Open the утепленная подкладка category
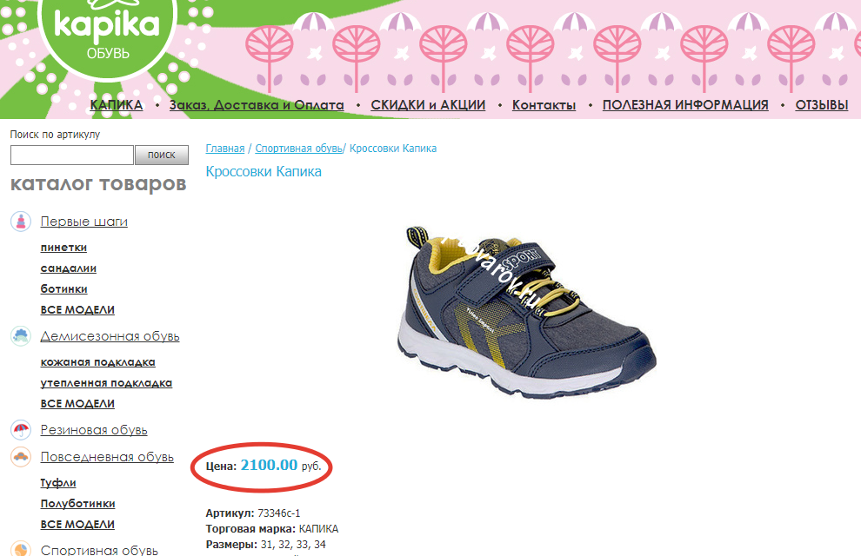Image resolution: width=861 pixels, height=556 pixels. coord(106,383)
